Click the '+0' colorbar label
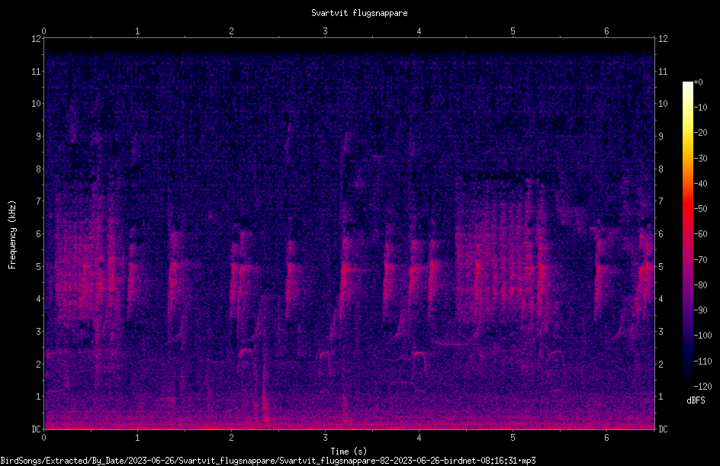This screenshot has height=466, width=720. coord(698,82)
